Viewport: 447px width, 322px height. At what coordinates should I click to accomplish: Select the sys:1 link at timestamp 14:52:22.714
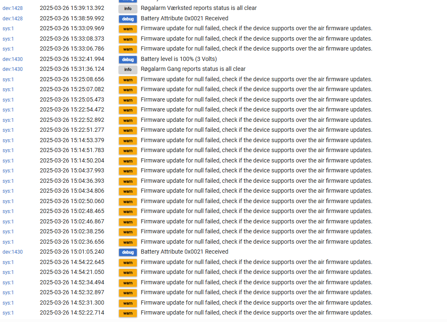coord(8,313)
